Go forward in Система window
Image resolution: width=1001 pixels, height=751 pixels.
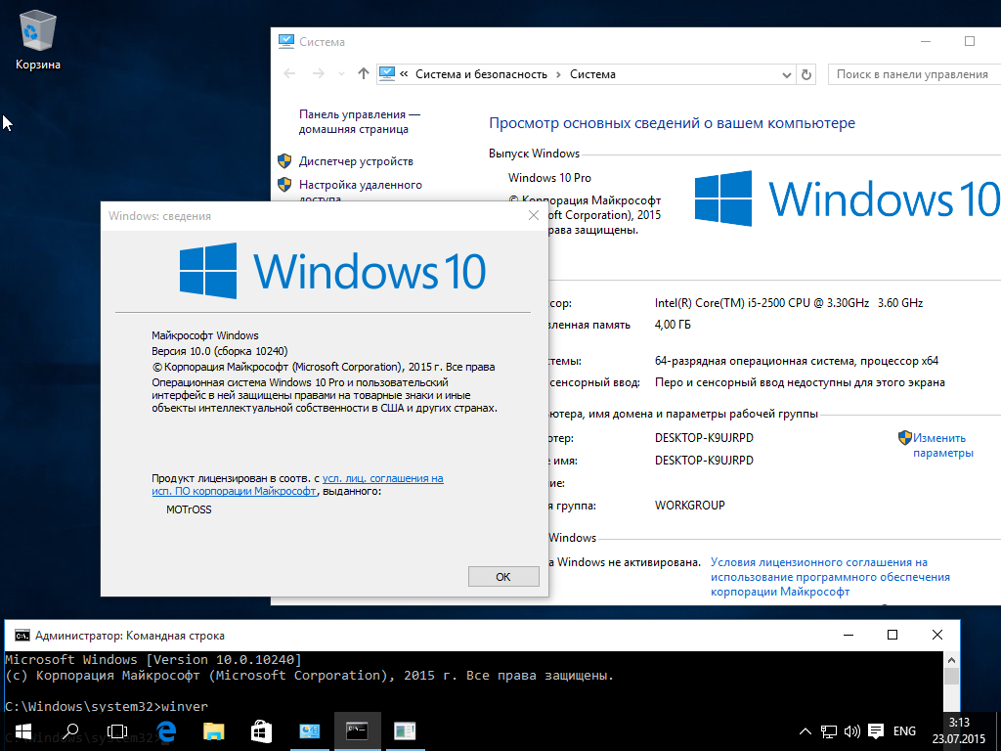[318, 74]
